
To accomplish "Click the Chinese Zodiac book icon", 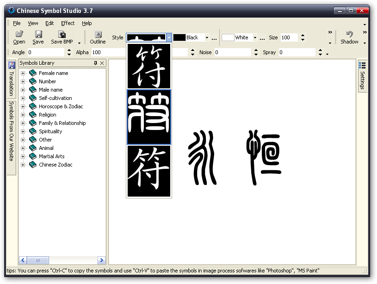I will [x=33, y=165].
